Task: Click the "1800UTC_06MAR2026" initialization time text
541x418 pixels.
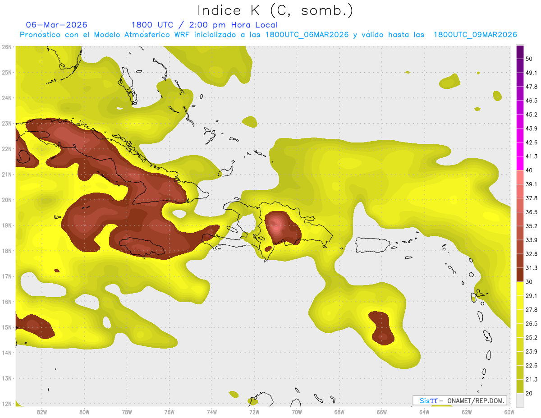Action: coord(307,35)
